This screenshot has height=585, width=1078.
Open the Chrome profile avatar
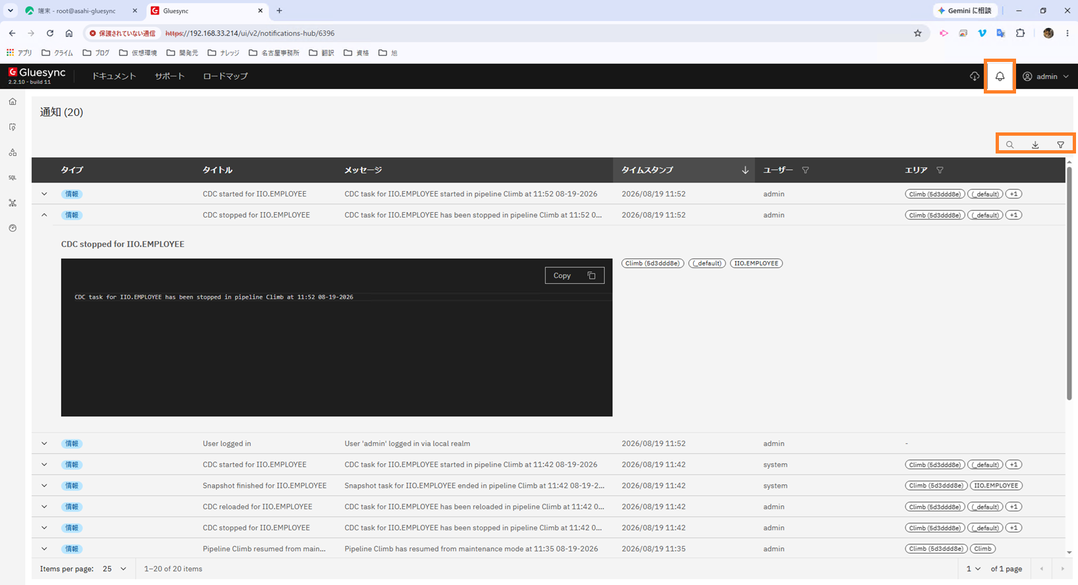1048,33
